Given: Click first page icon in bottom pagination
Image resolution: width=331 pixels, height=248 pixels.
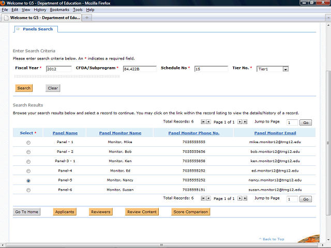Looking at the screenshot, I should coord(203,198).
